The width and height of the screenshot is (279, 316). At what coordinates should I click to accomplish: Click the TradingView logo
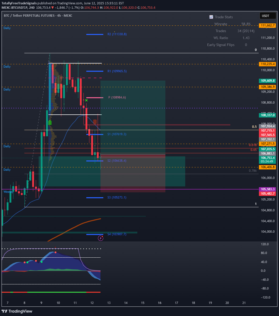pyautogui.click(x=17, y=311)
